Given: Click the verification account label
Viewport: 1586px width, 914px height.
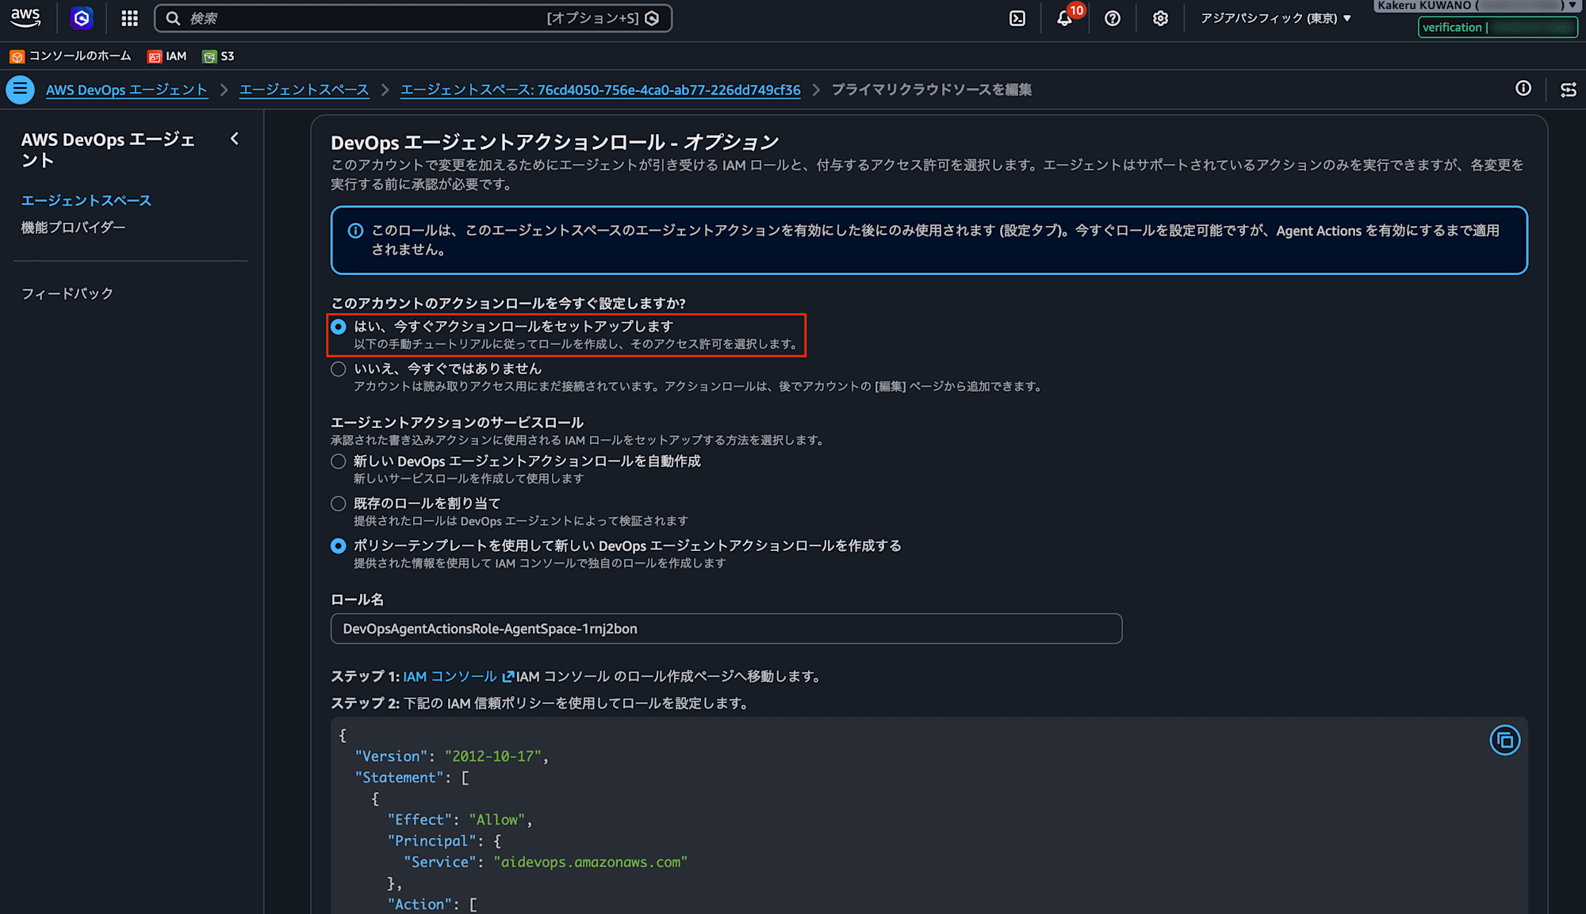Looking at the screenshot, I should pyautogui.click(x=1497, y=27).
